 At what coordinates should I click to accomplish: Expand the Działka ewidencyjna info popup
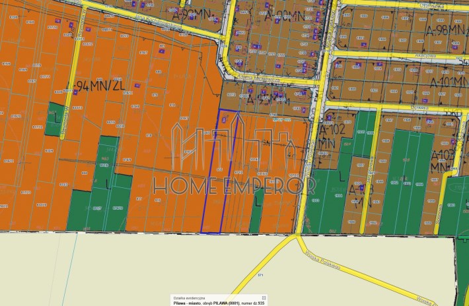click(264, 297)
